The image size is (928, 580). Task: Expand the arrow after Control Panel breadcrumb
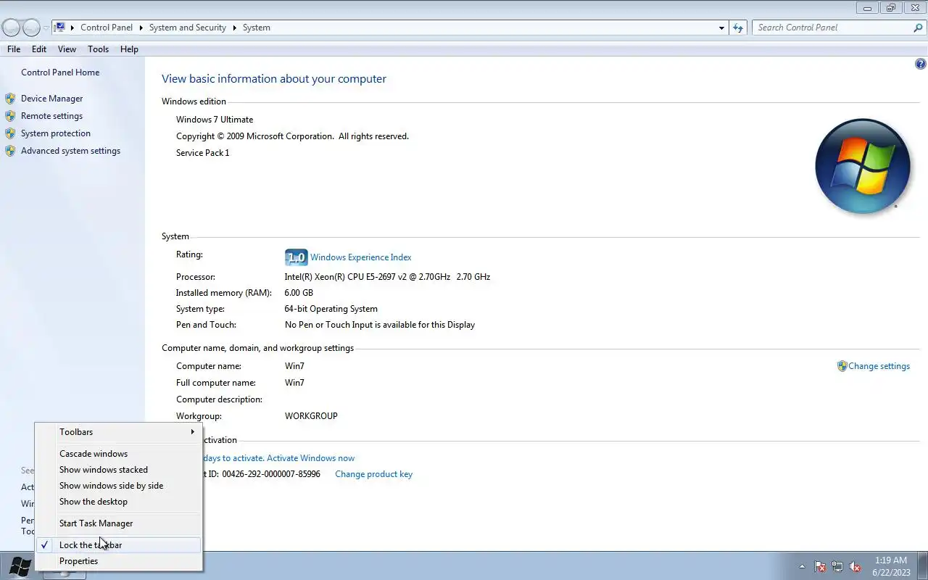(141, 28)
